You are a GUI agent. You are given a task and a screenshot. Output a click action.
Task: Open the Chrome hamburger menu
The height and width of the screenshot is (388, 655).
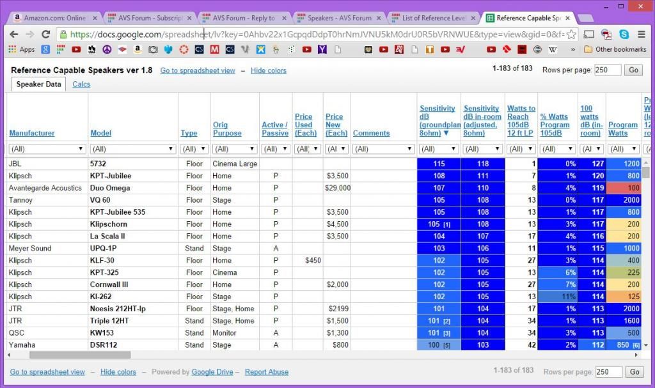tap(641, 35)
